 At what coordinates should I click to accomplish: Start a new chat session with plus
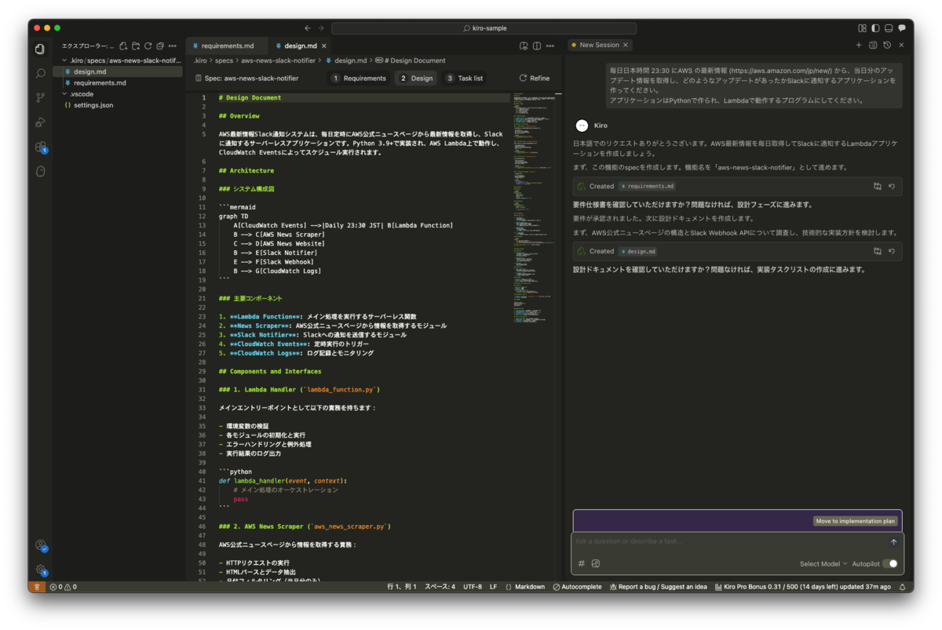pos(859,46)
